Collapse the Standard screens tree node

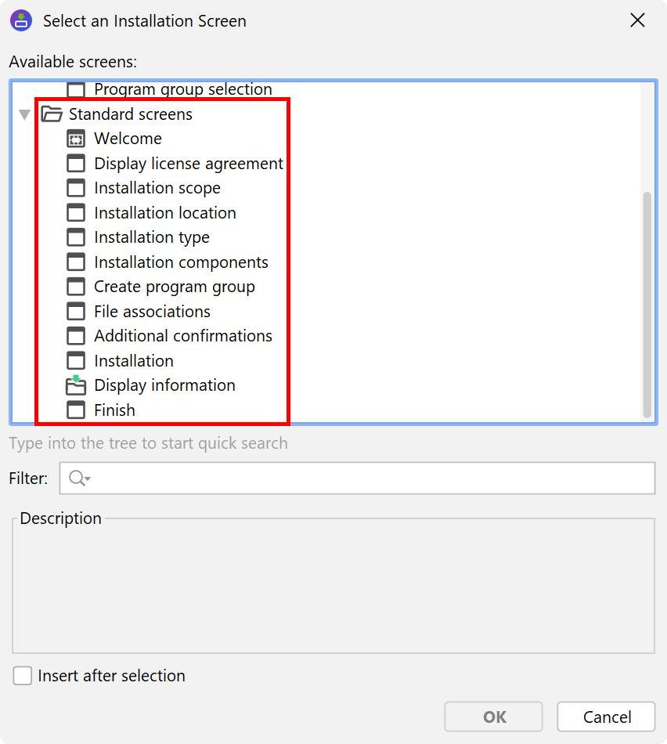tap(25, 114)
